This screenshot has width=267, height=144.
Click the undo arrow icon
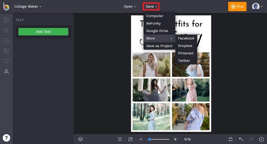[241, 139]
